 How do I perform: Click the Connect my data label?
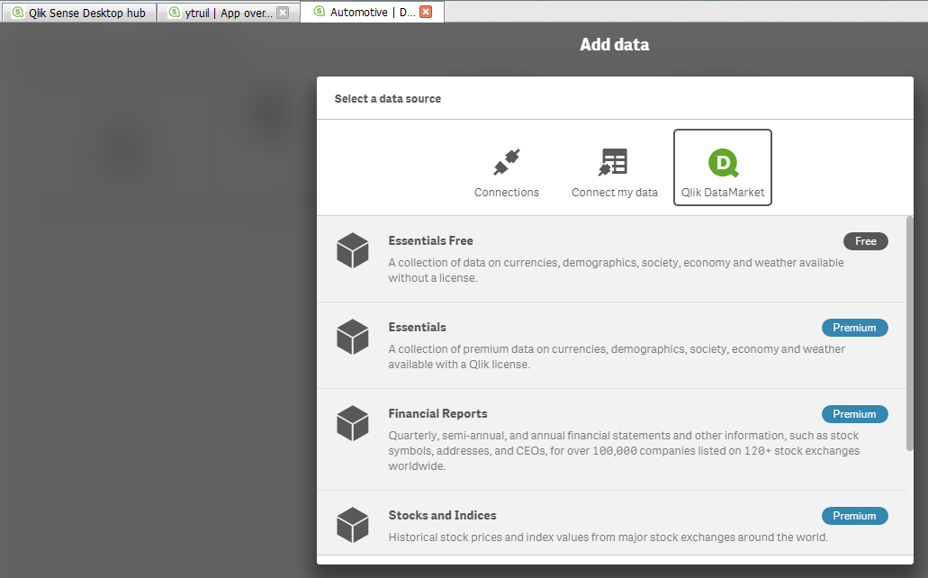coord(615,193)
